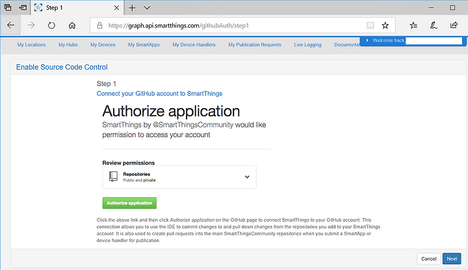
Task: Click the Cancel button
Action: click(429, 259)
